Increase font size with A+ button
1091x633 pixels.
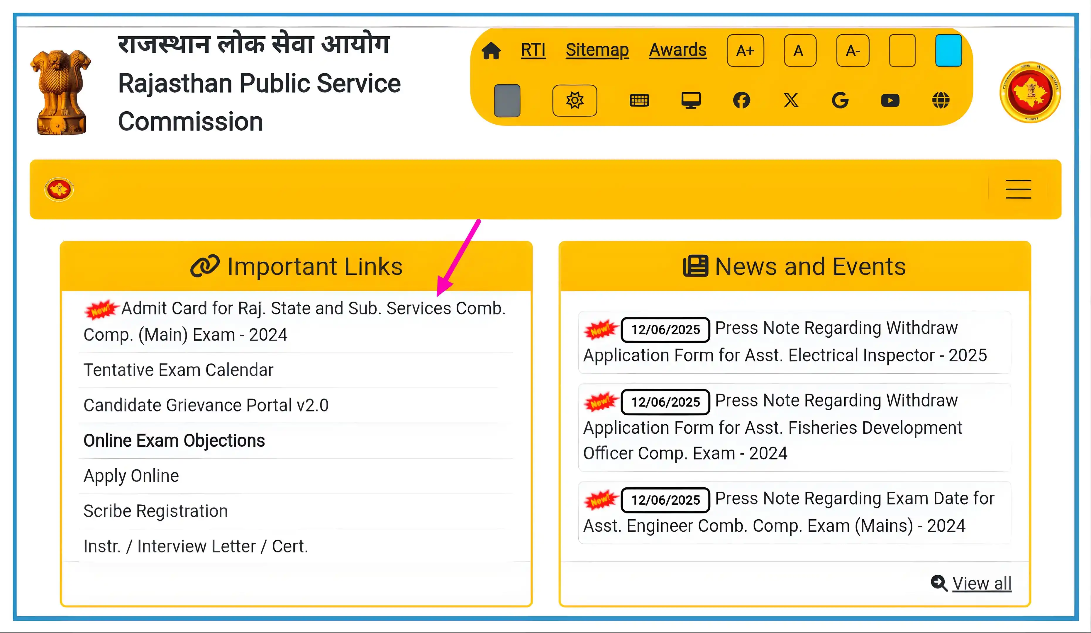coord(745,51)
